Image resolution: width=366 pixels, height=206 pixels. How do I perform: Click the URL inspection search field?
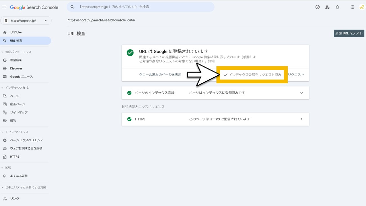coord(140,7)
